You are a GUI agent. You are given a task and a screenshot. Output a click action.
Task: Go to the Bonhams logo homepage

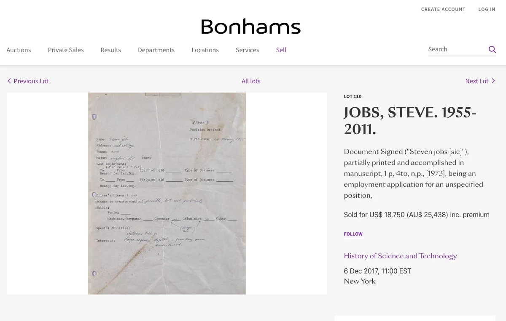pyautogui.click(x=251, y=27)
